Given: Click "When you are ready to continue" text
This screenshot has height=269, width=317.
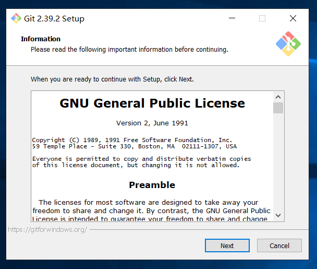Looking at the screenshot, I should (112, 79).
